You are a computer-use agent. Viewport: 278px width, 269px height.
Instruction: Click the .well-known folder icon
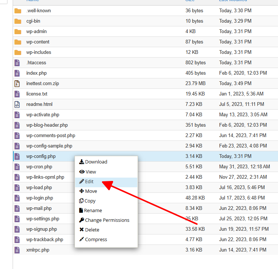coord(17,11)
